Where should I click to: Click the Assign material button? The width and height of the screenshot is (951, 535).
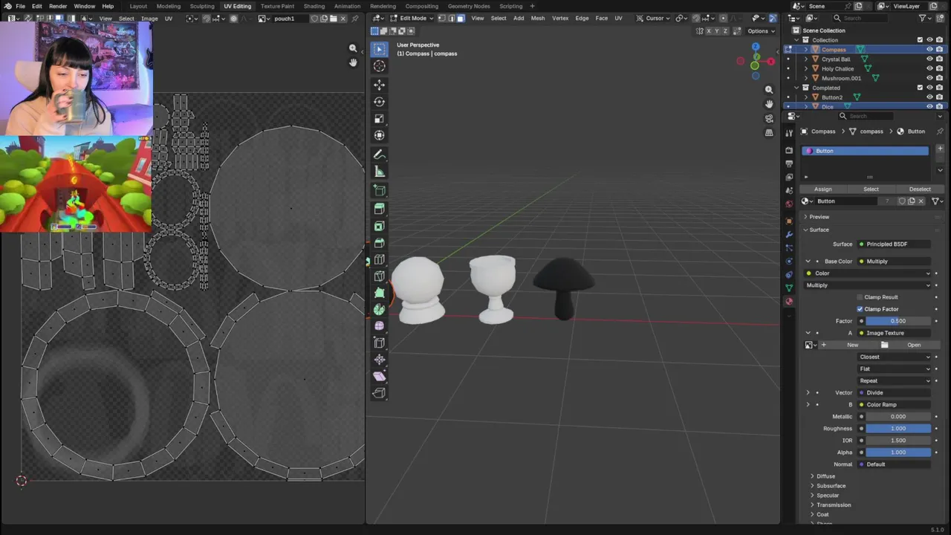coord(823,189)
